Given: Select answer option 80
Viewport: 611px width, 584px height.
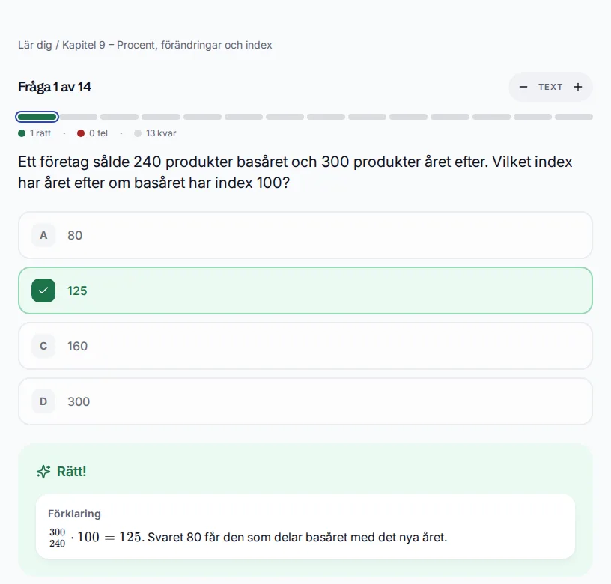Looking at the screenshot, I should pos(305,235).
